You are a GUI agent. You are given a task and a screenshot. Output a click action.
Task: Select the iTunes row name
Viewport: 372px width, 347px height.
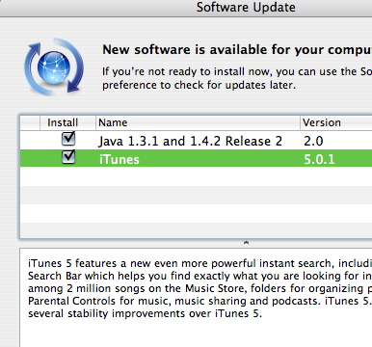pyautogui.click(x=120, y=159)
